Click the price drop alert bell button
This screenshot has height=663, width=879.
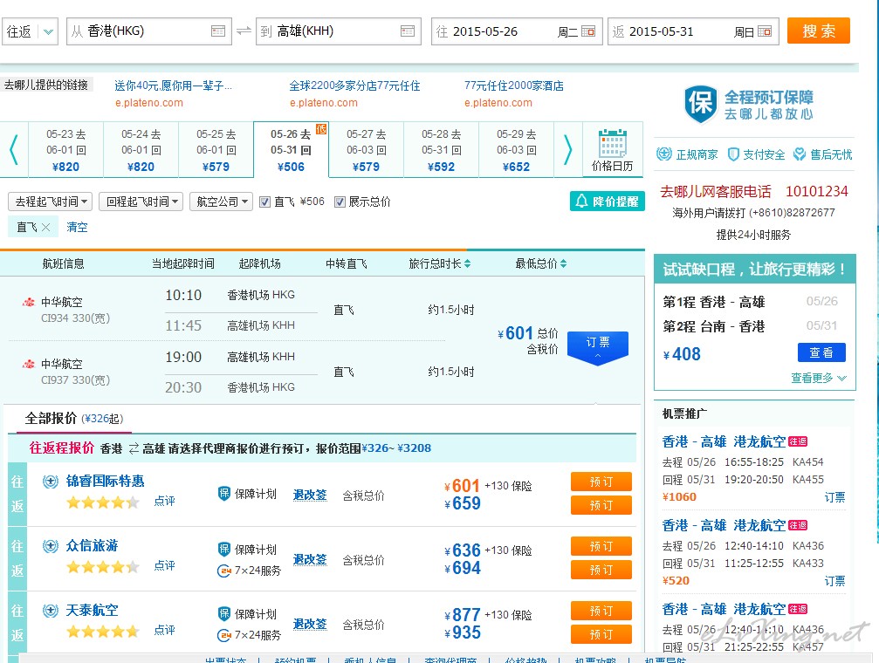608,202
